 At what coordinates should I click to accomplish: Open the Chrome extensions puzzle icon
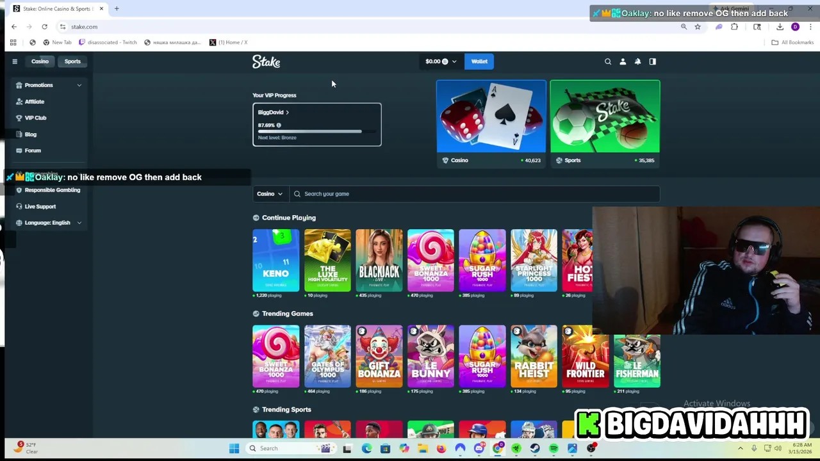pyautogui.click(x=734, y=27)
